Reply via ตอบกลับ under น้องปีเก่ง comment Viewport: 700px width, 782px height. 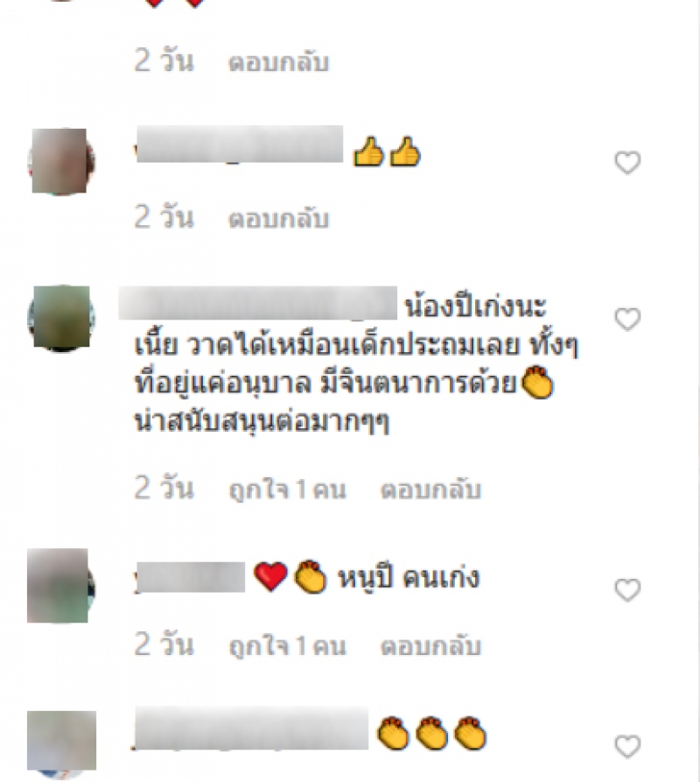tap(431, 490)
